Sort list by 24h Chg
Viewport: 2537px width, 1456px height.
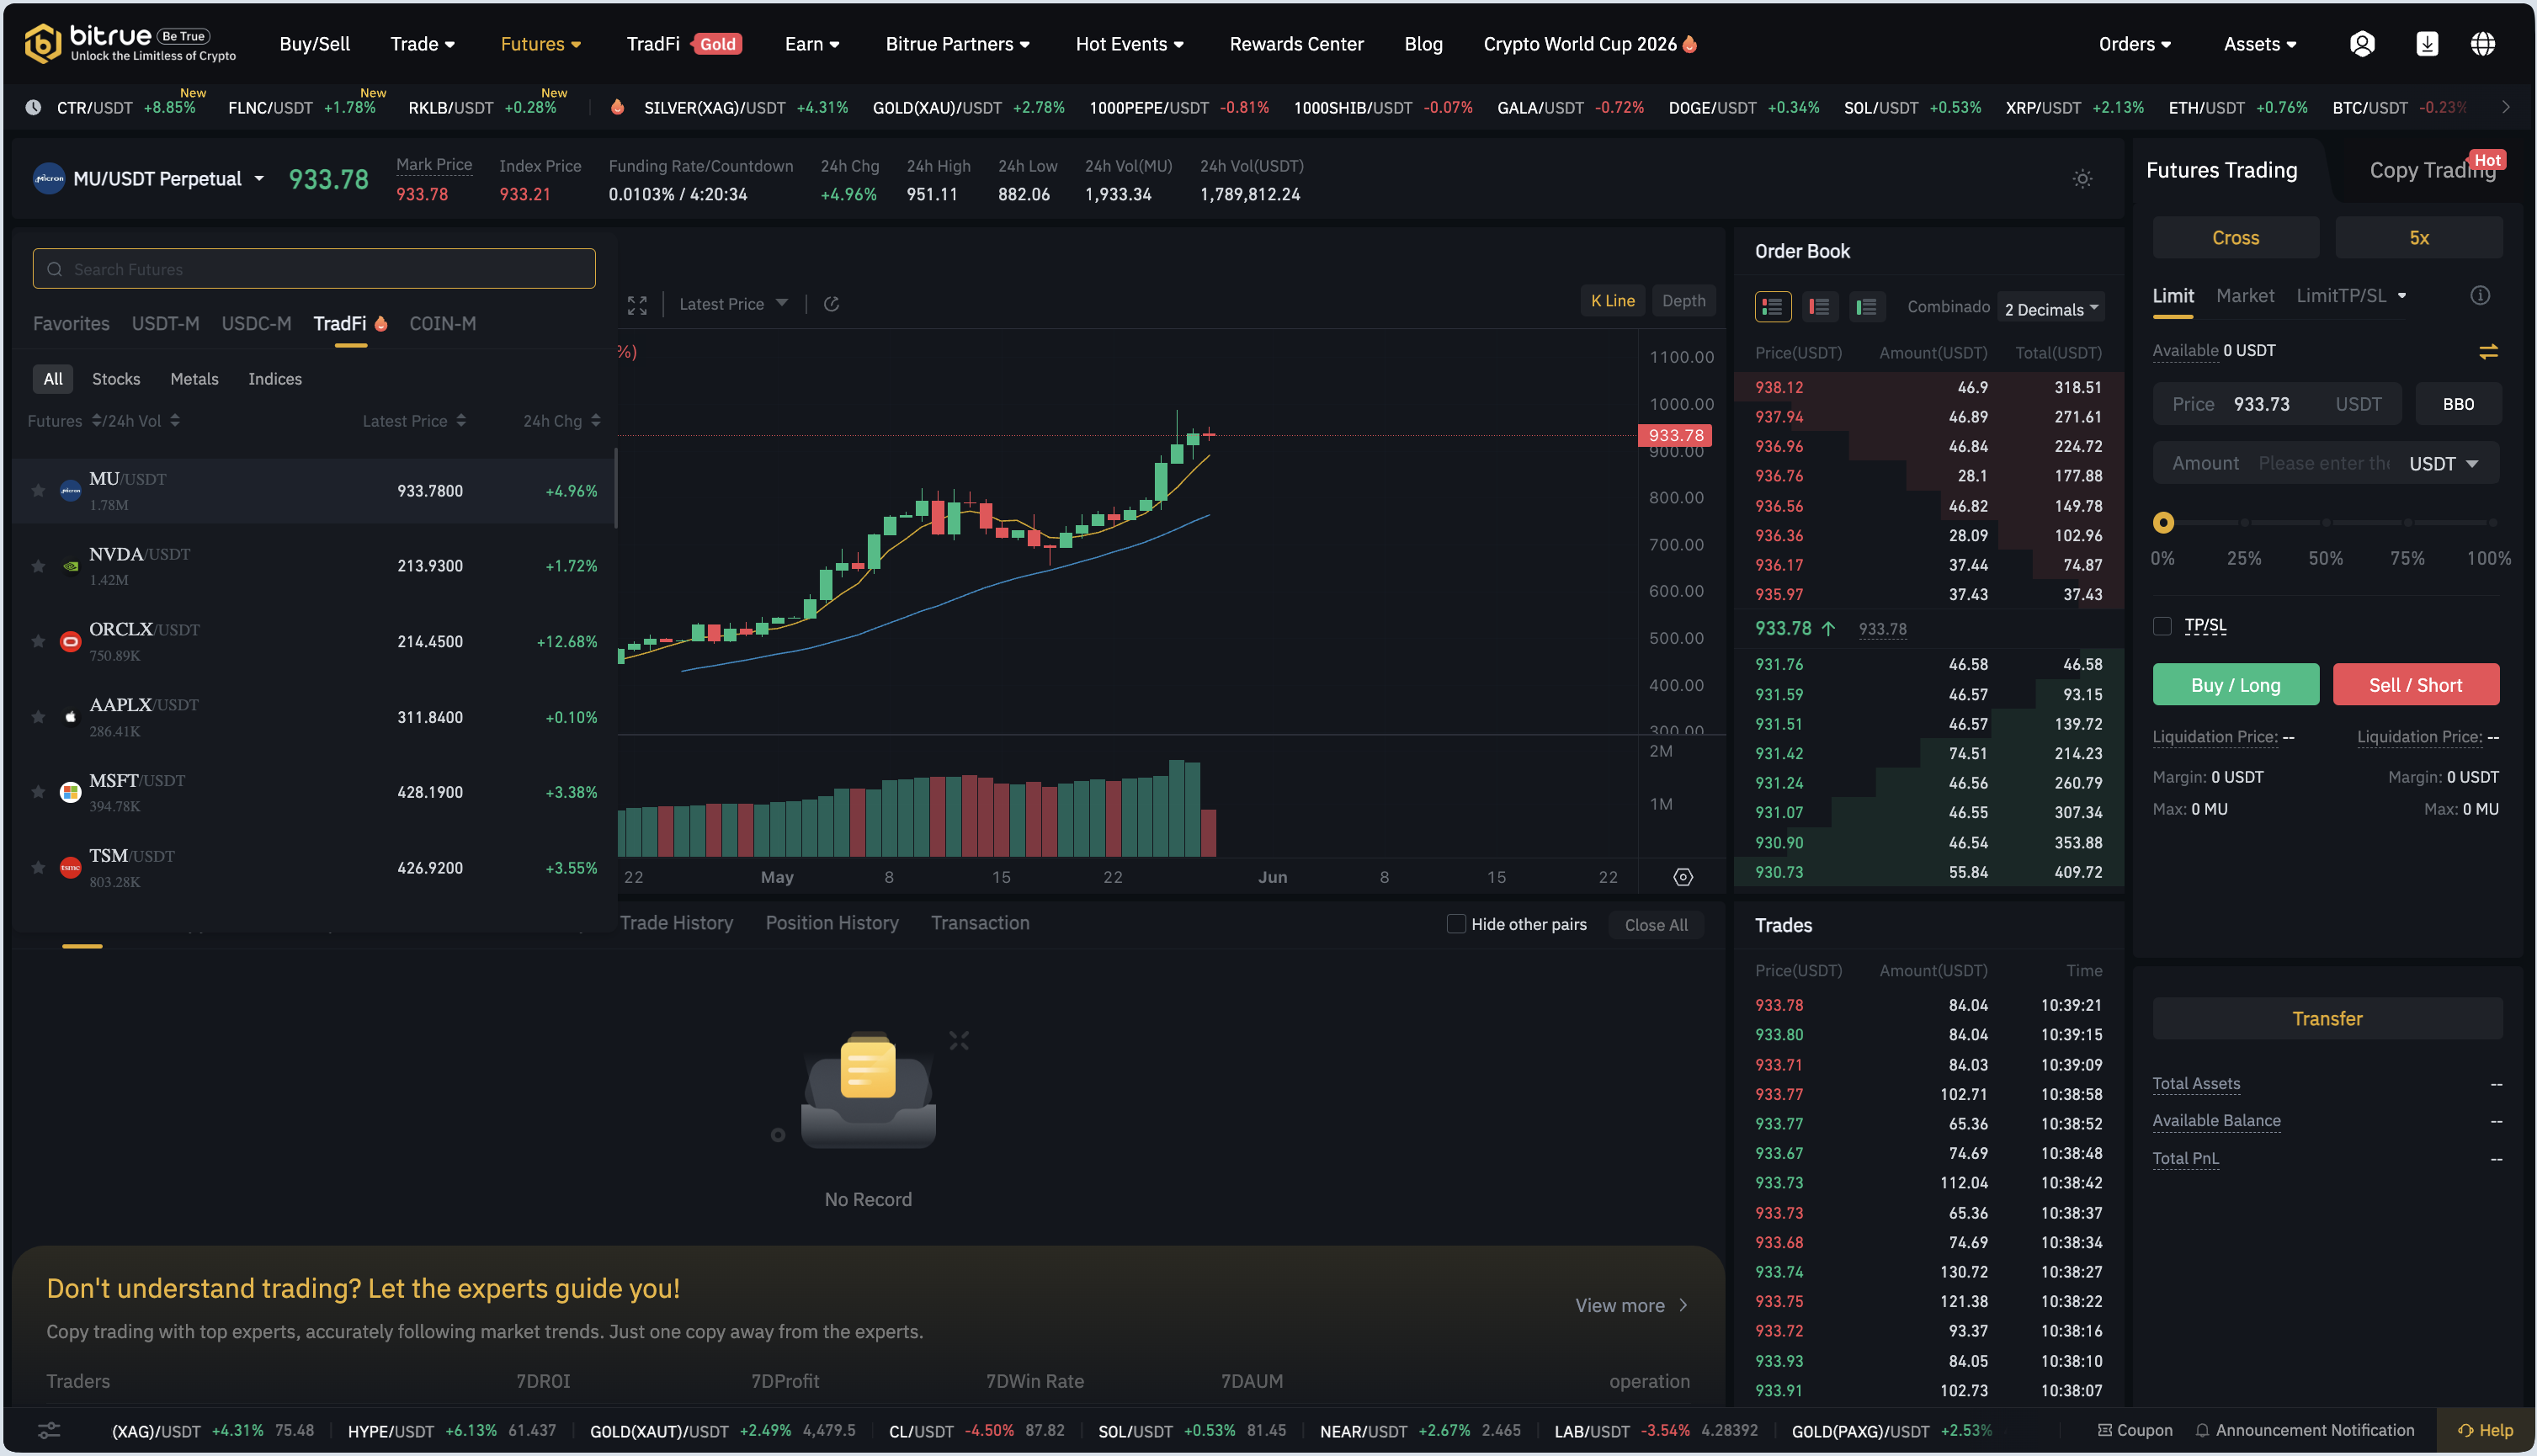[x=562, y=421]
